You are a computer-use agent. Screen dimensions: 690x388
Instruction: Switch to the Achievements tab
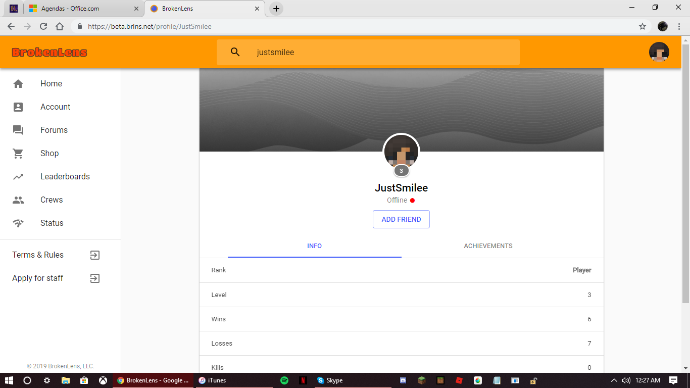point(488,246)
